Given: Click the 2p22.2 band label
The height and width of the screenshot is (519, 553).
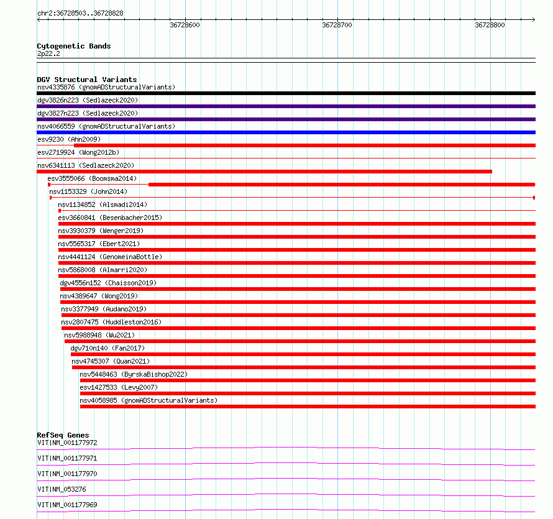Looking at the screenshot, I should pos(48,53).
